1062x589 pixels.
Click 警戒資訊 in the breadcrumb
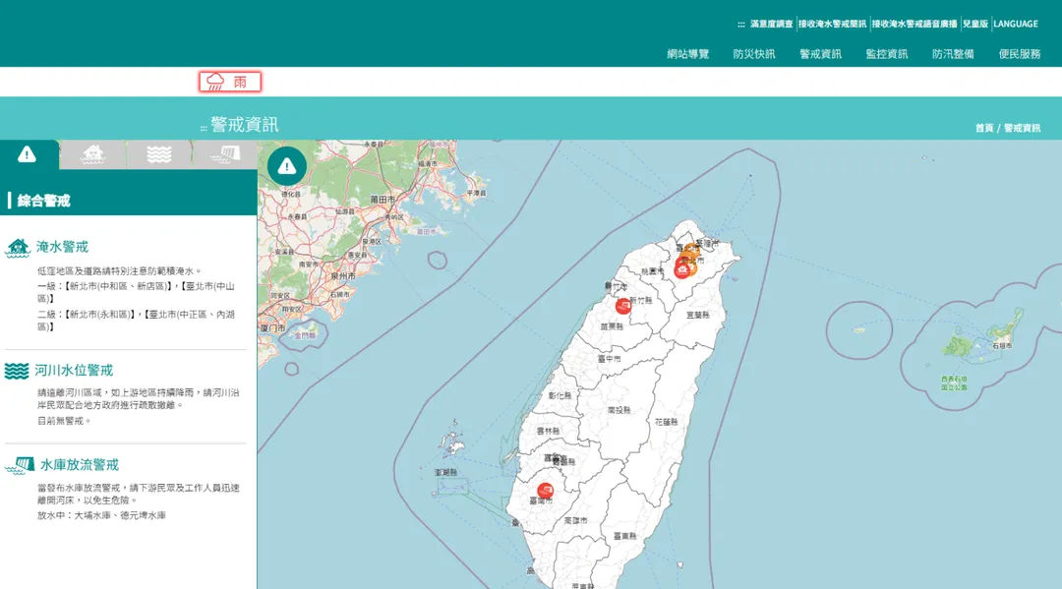(x=1022, y=128)
